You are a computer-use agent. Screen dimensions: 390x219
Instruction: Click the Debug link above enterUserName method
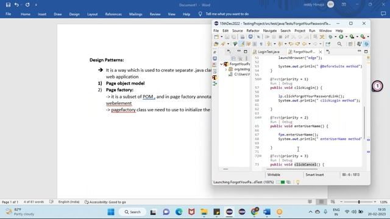pyautogui.click(x=287, y=122)
